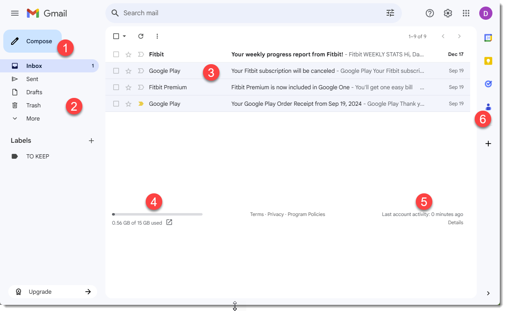Screen dimensions: 506x311
Task: Go to newer messages arrow
Action: click(x=443, y=36)
